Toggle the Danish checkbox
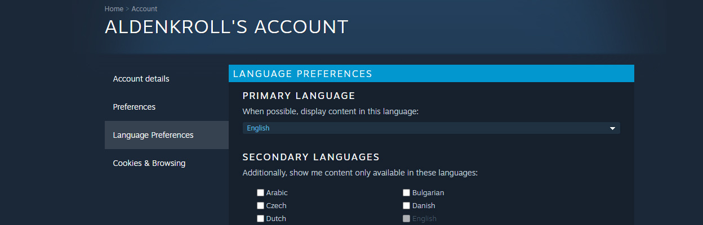The image size is (703, 225). click(x=406, y=206)
